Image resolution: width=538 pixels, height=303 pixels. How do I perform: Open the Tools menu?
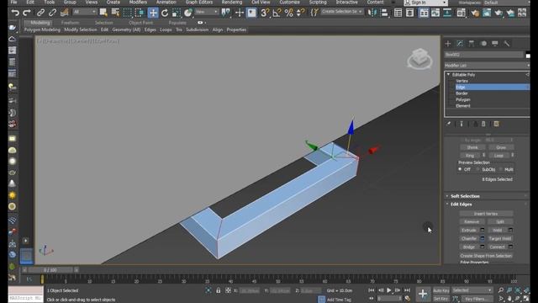pos(49,2)
